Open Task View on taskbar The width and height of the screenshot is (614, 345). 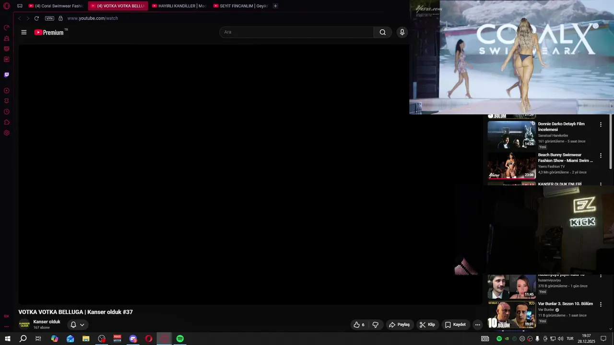(x=38, y=339)
